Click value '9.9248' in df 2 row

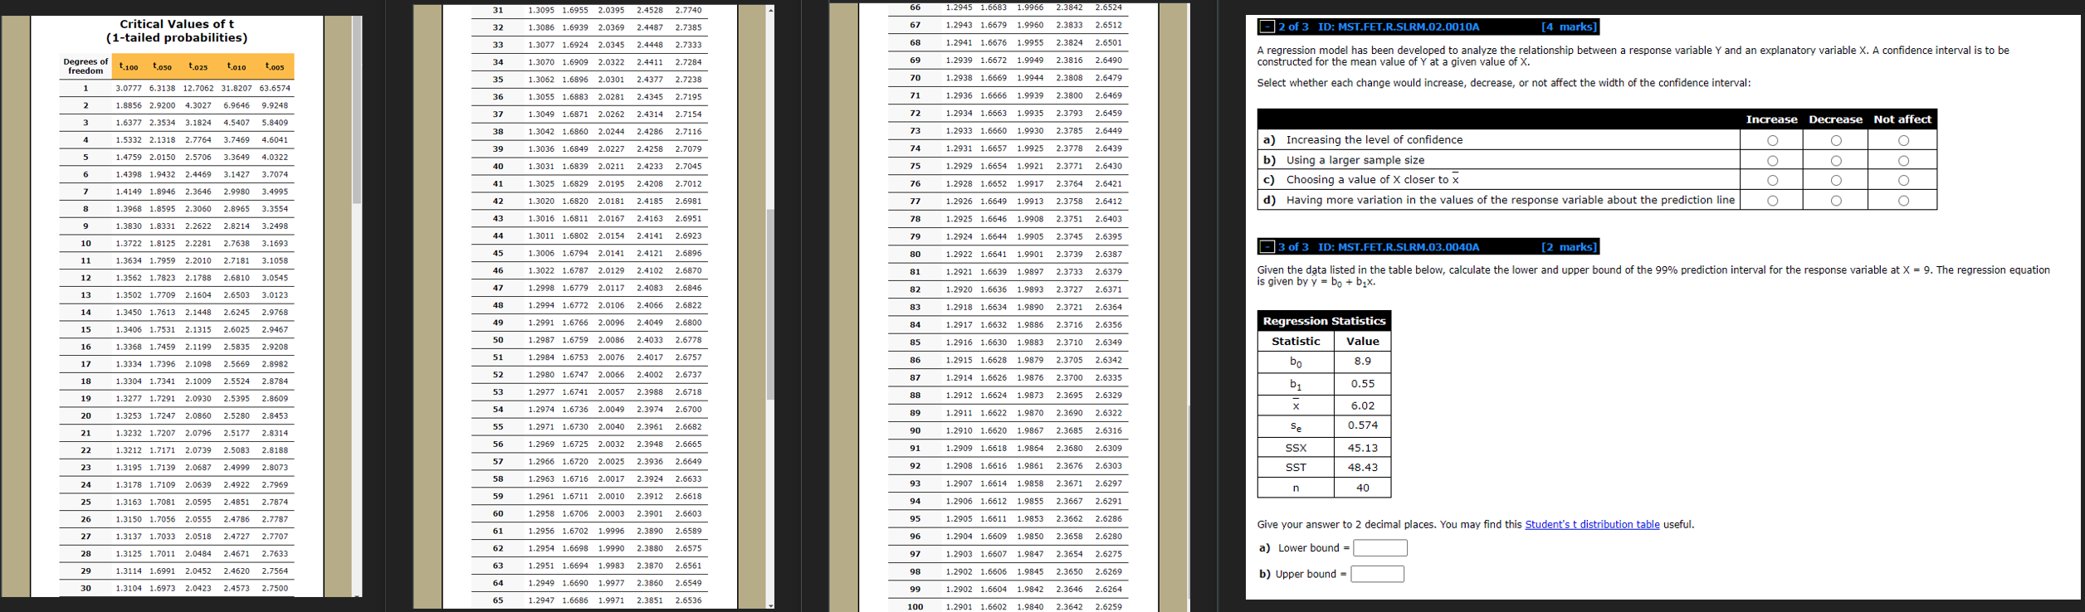[275, 105]
